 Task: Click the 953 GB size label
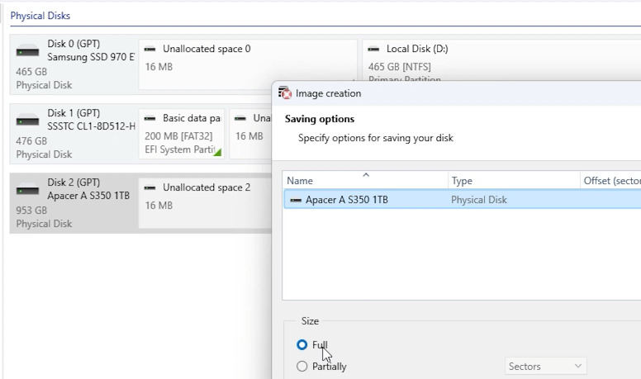coord(31,211)
